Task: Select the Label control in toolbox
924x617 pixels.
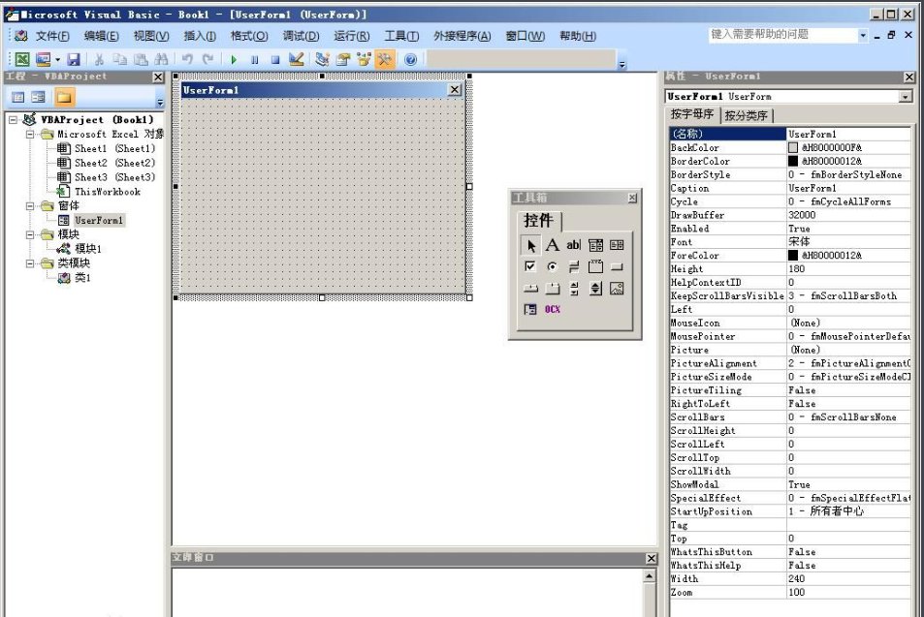Action: 552,245
